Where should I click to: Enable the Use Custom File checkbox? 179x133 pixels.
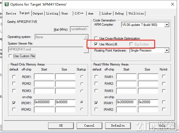point(11,56)
